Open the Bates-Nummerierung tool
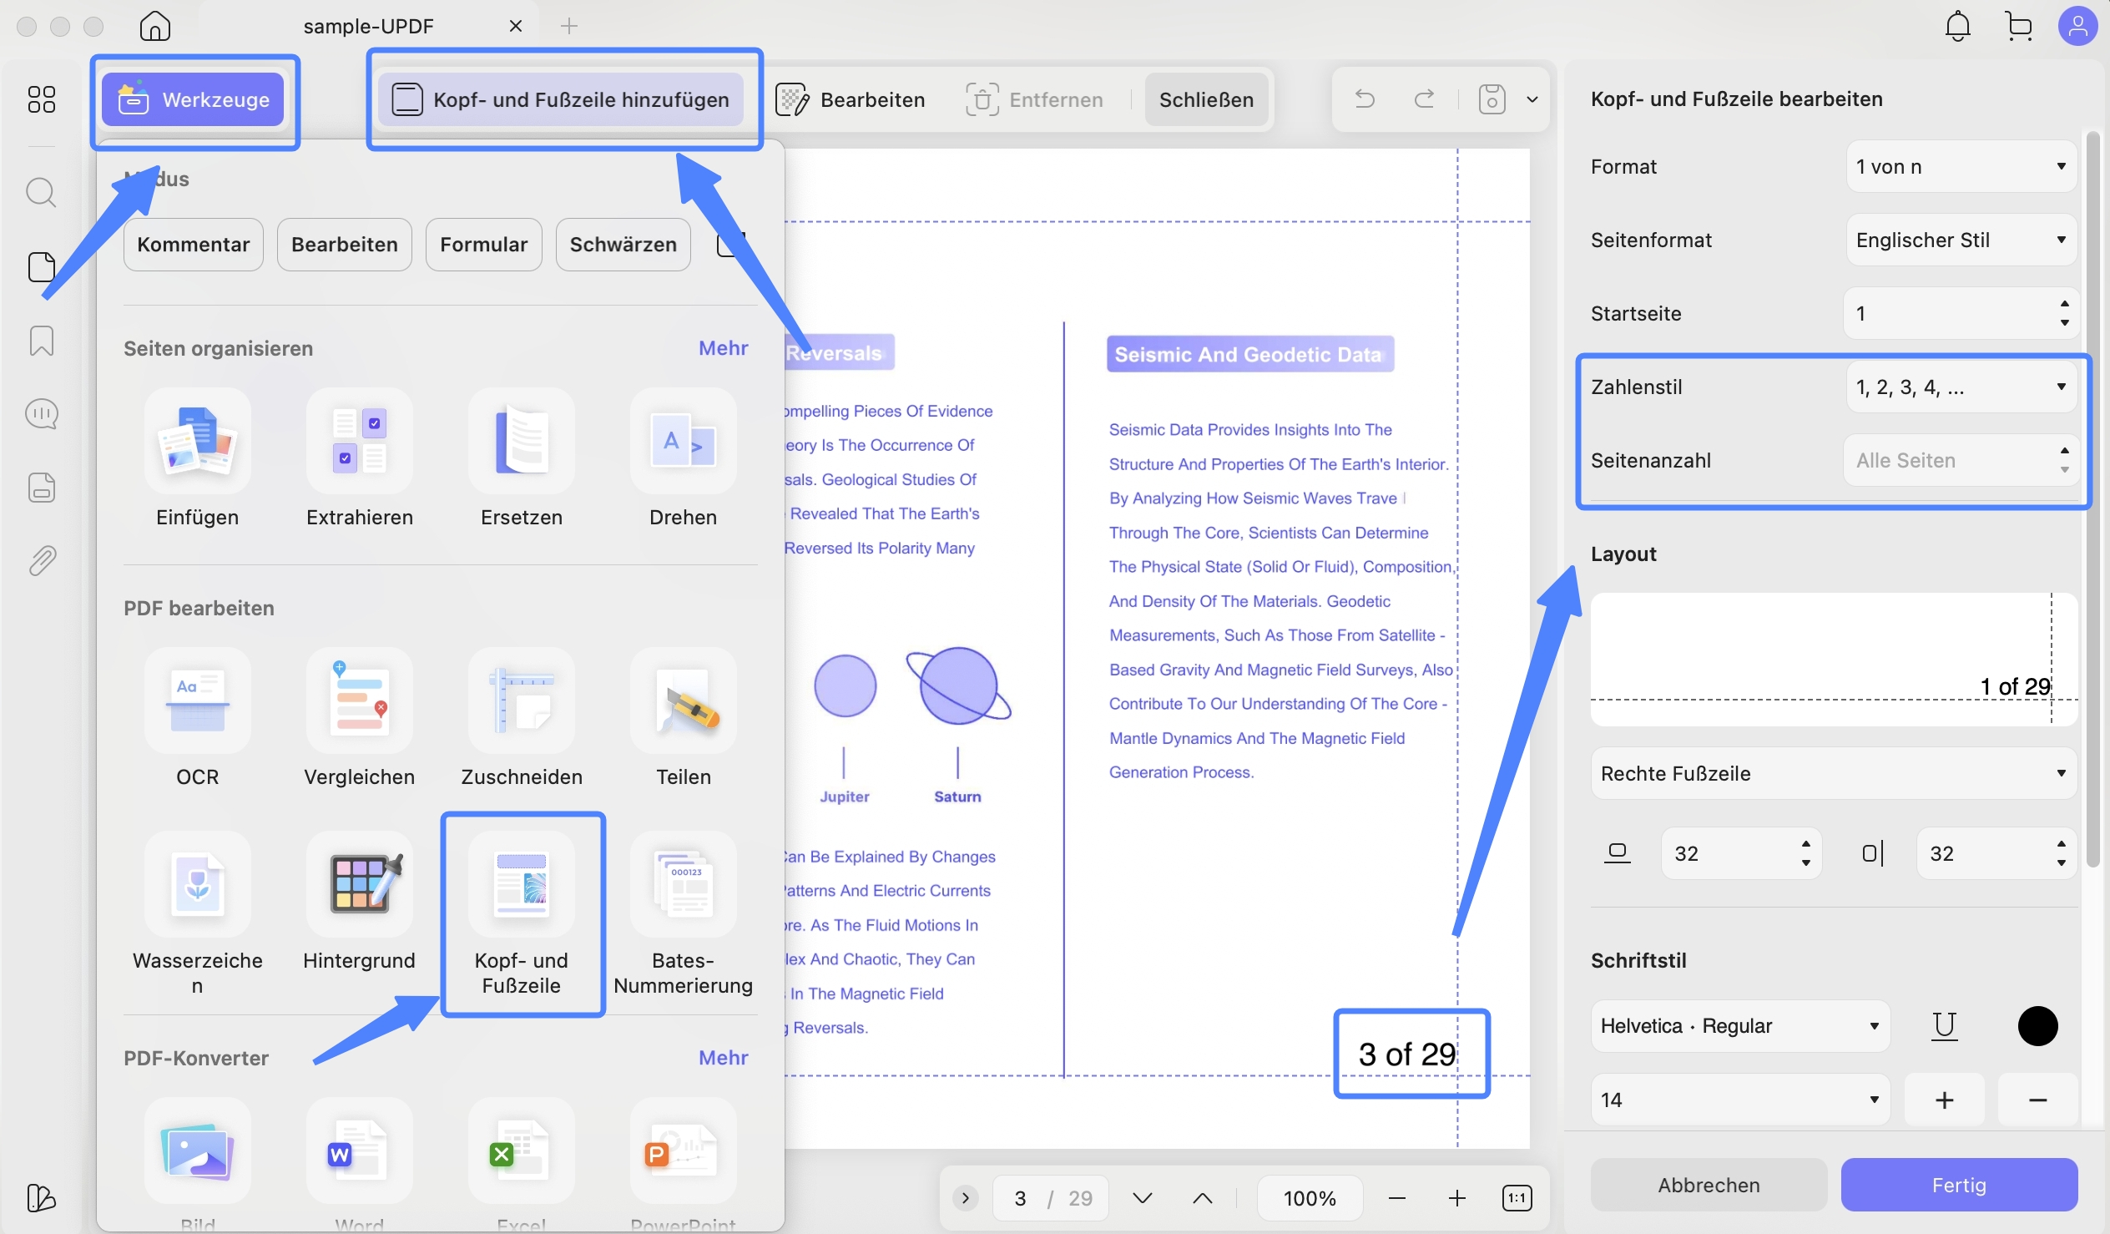This screenshot has width=2110, height=1234. (683, 886)
